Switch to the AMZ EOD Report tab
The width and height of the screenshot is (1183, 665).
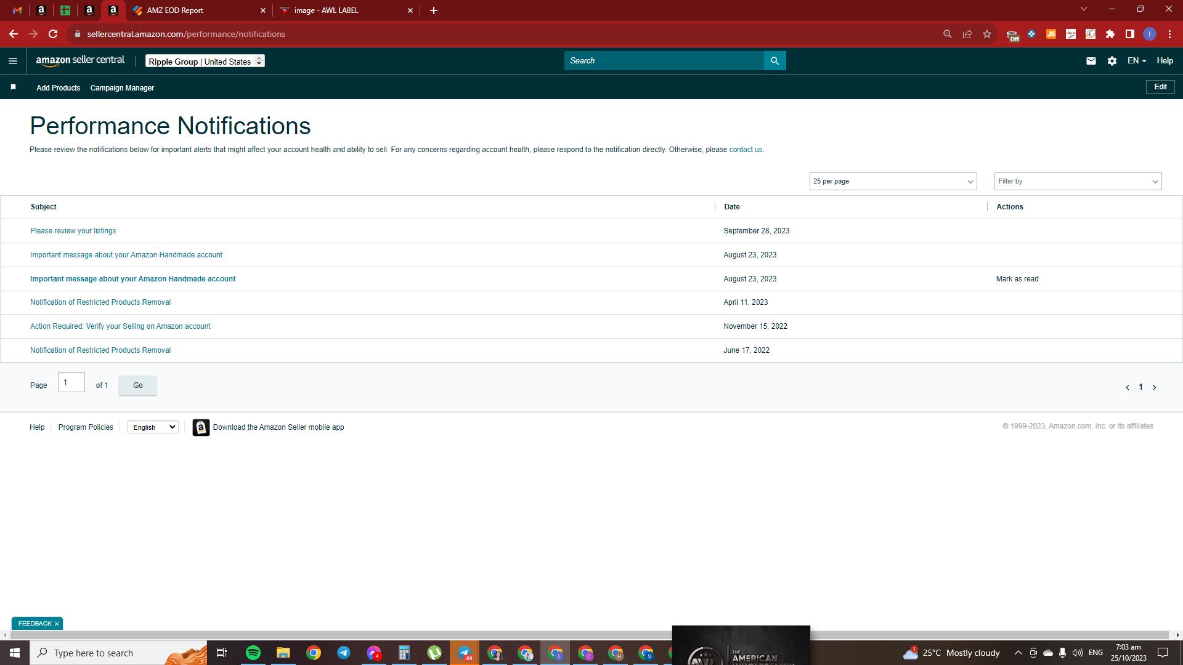pos(198,10)
